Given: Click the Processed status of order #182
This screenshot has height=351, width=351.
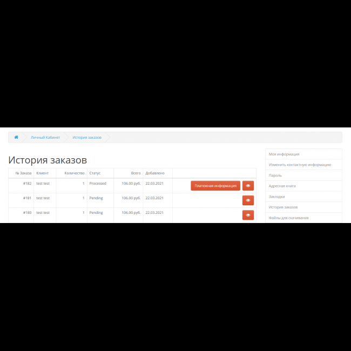Looking at the screenshot, I should point(98,184).
